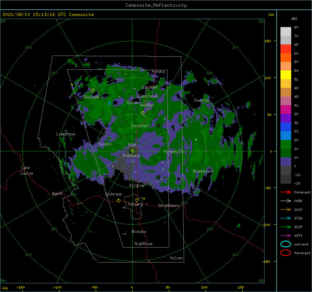Click the 18TS legend text
Screen dimensions: 312x292
point(298,236)
